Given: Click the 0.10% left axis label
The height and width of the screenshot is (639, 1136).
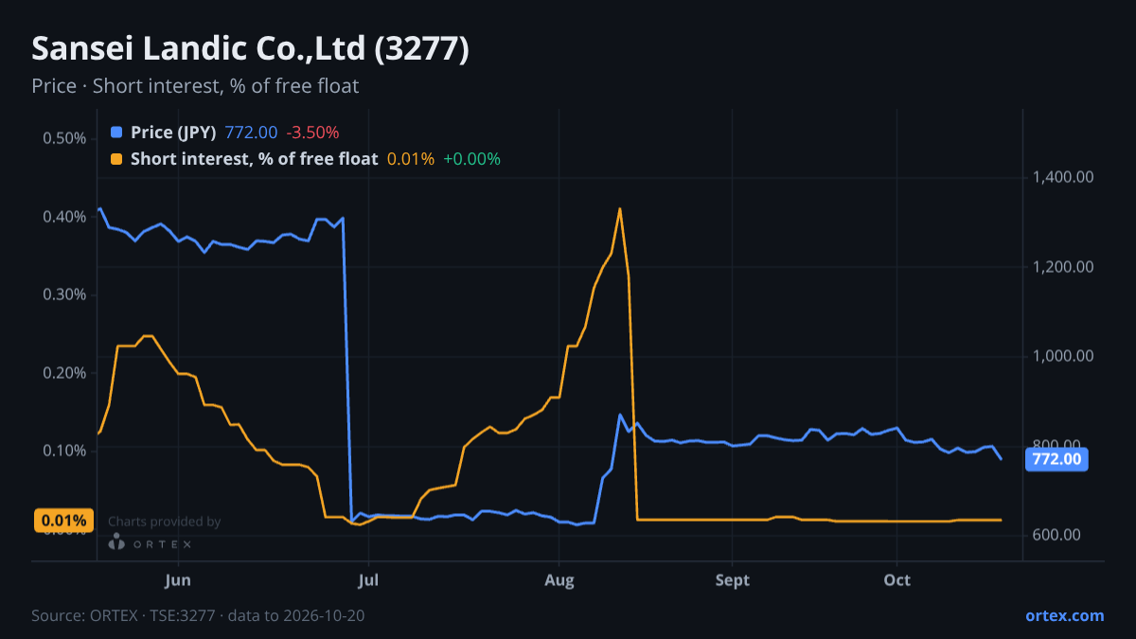Looking at the screenshot, I should click(x=64, y=450).
